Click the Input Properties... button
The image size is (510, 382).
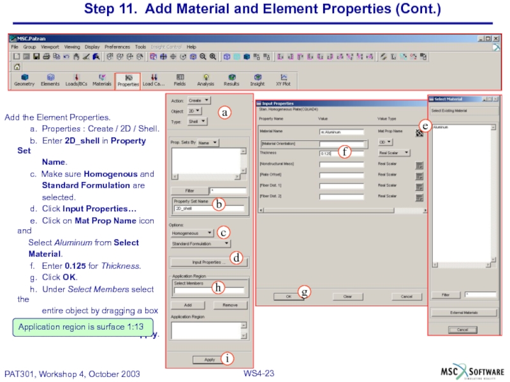[x=208, y=262]
